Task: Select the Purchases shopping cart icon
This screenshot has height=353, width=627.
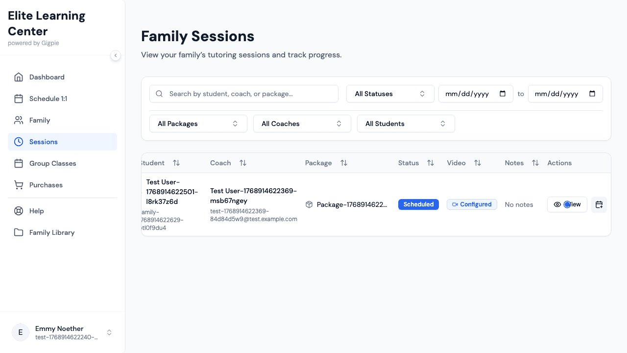Action: point(19,185)
